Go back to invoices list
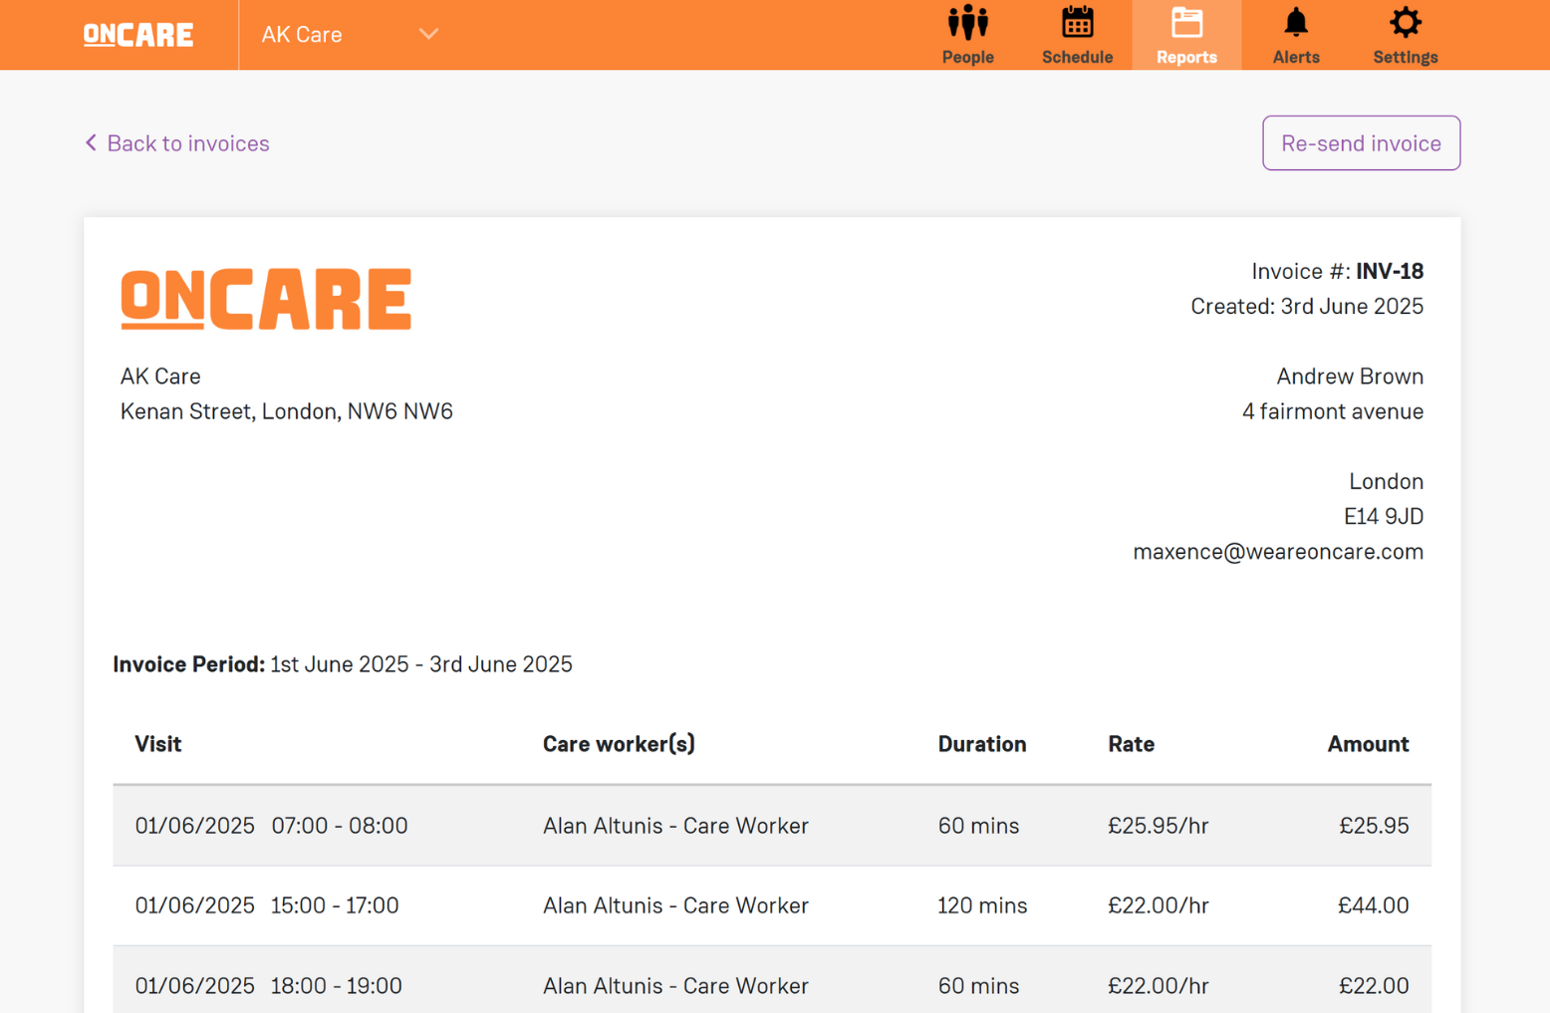 tap(187, 143)
